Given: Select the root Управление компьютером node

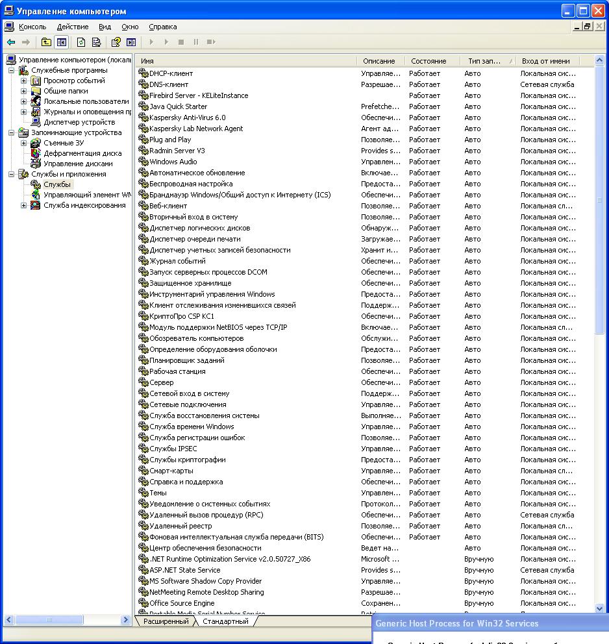Looking at the screenshot, I should tap(75, 60).
